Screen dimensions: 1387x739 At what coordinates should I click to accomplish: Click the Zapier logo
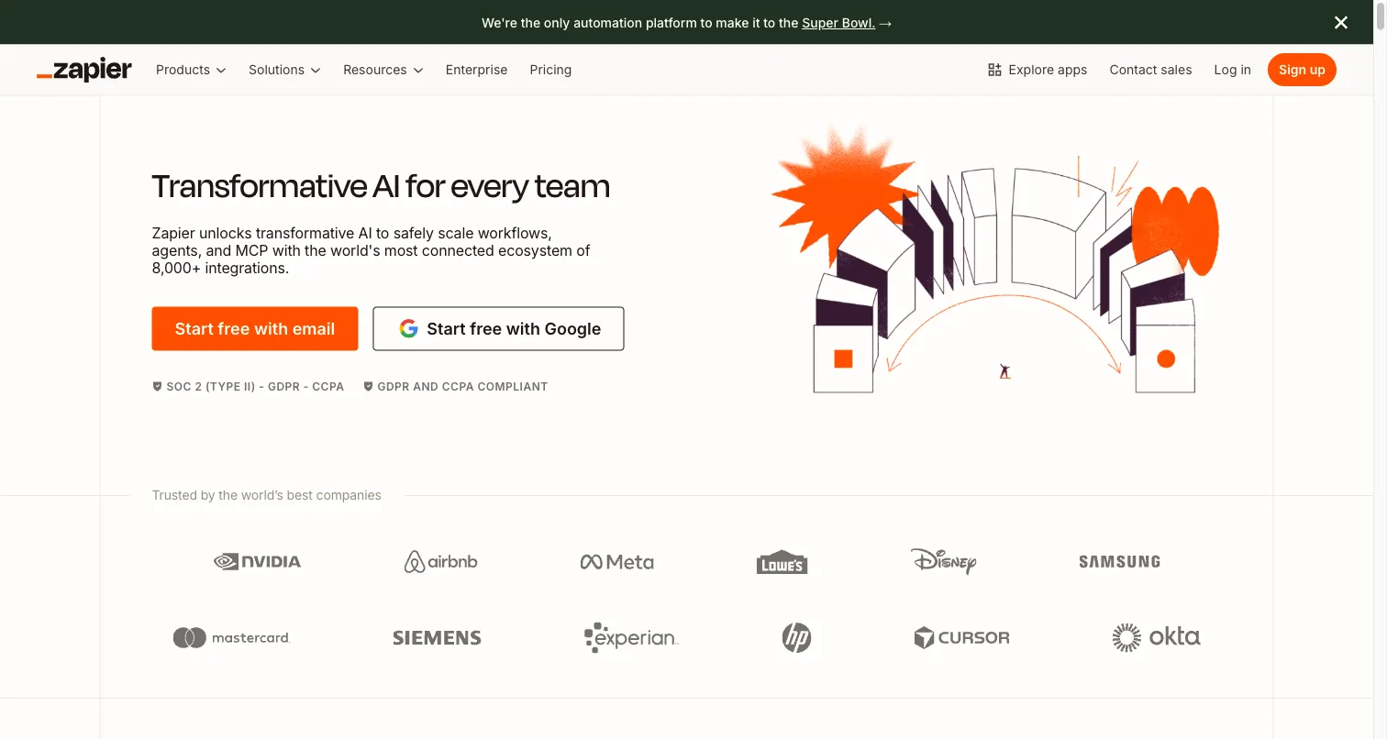[x=83, y=69]
